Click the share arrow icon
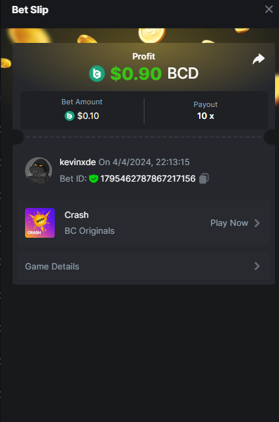 [x=259, y=59]
